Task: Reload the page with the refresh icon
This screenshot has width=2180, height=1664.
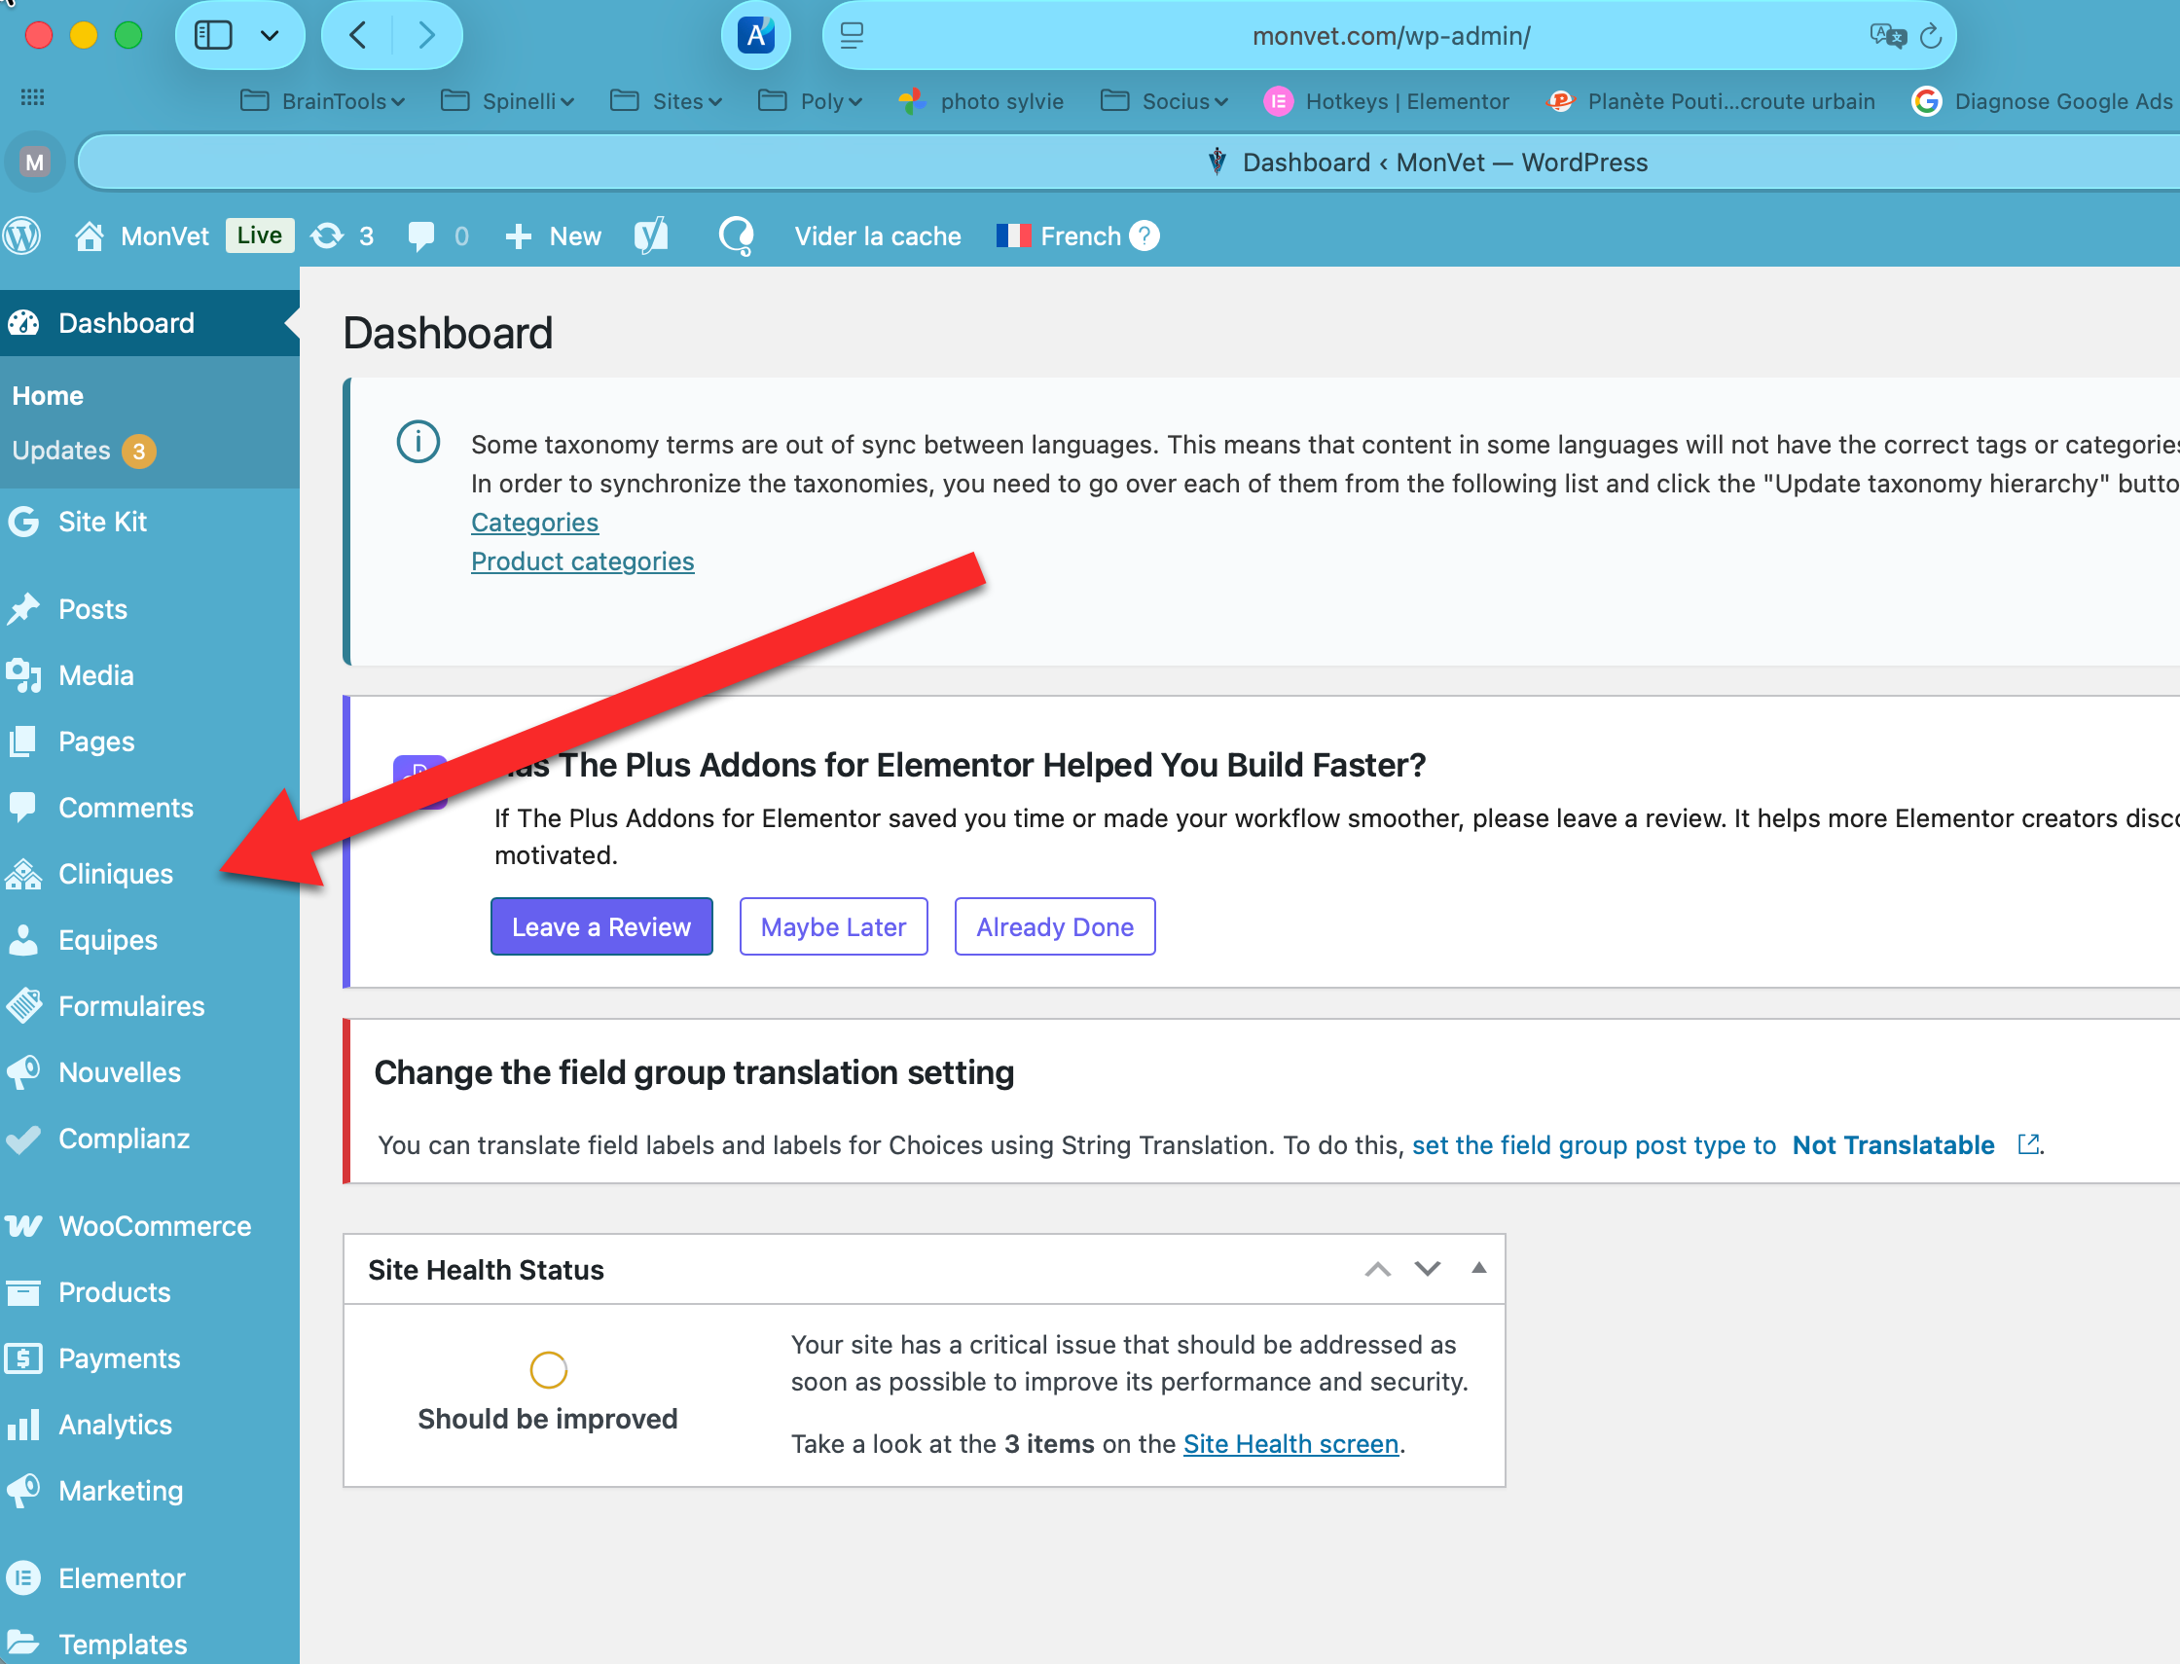Action: point(1931,37)
